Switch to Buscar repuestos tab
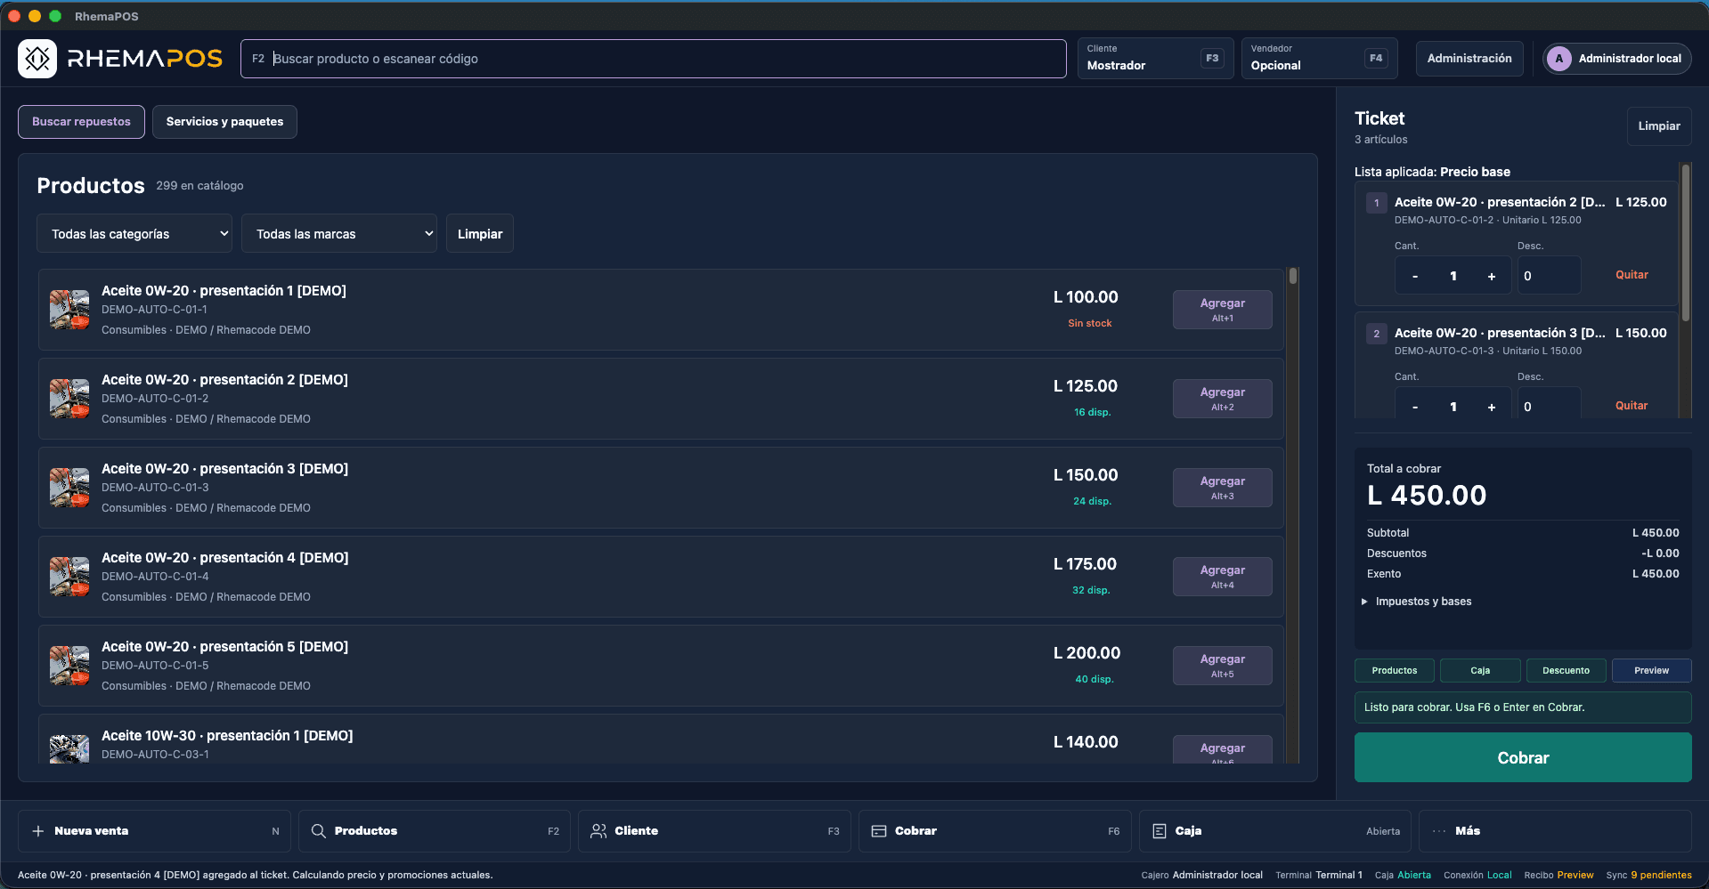The width and height of the screenshot is (1709, 889). pyautogui.click(x=81, y=122)
